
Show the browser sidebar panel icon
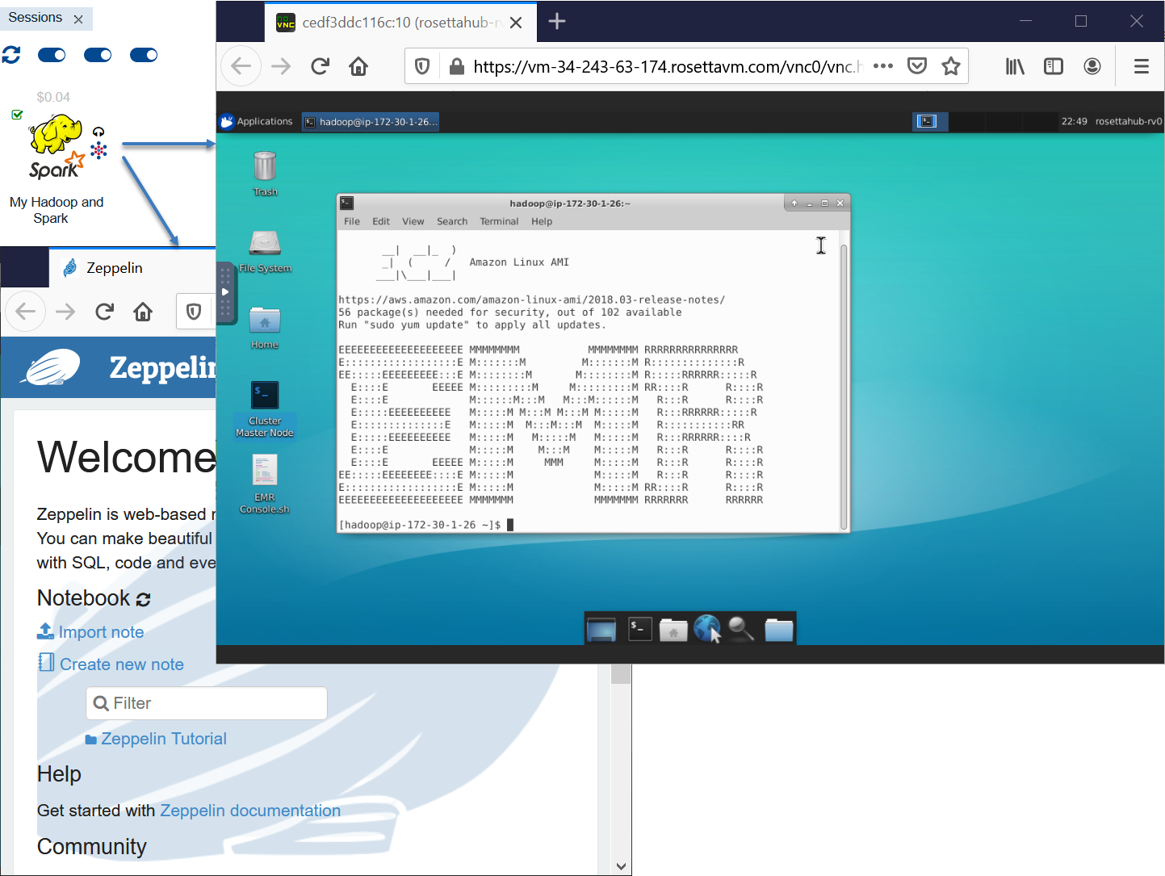tap(1054, 66)
